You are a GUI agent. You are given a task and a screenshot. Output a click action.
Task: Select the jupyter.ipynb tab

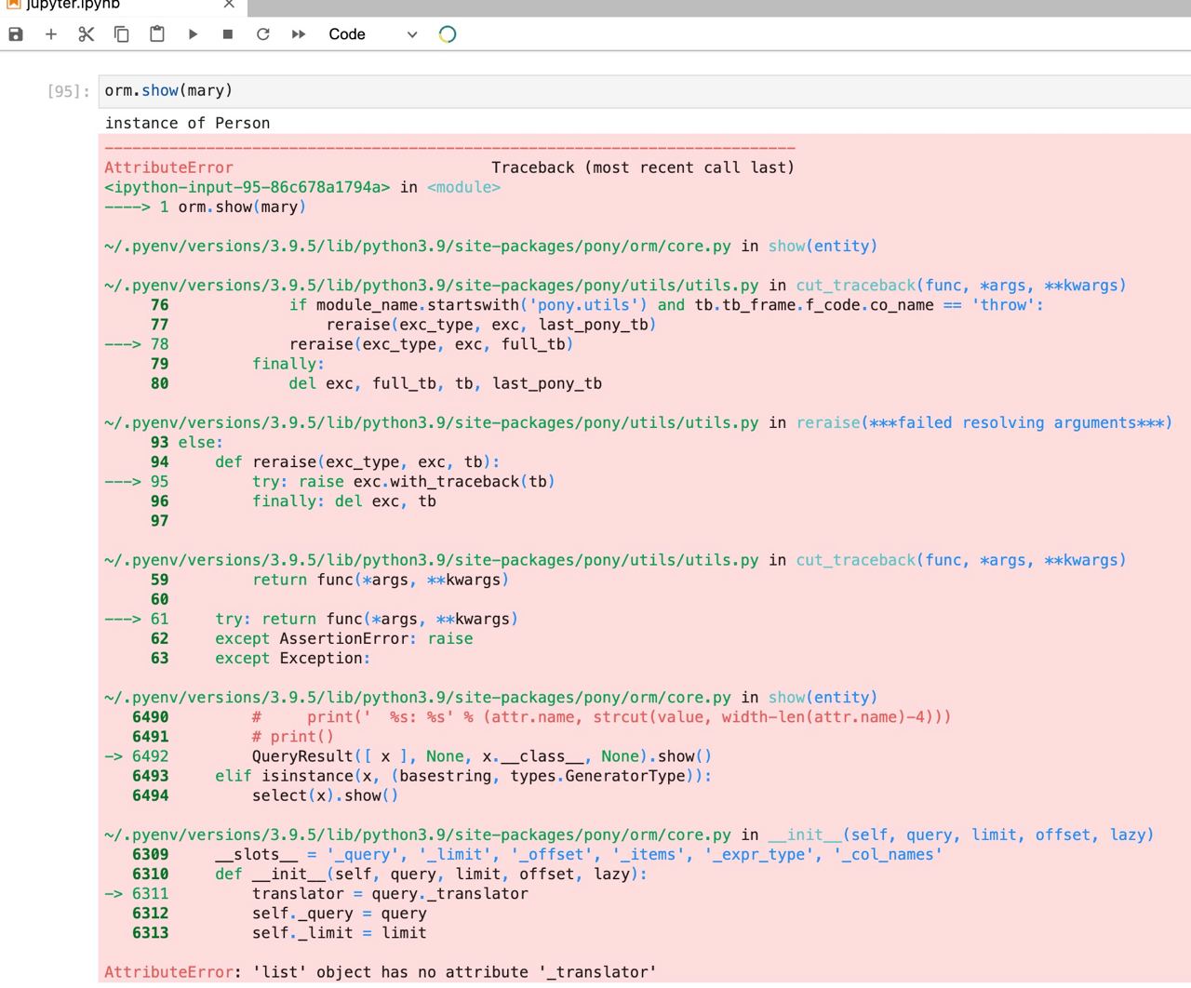(74, 6)
